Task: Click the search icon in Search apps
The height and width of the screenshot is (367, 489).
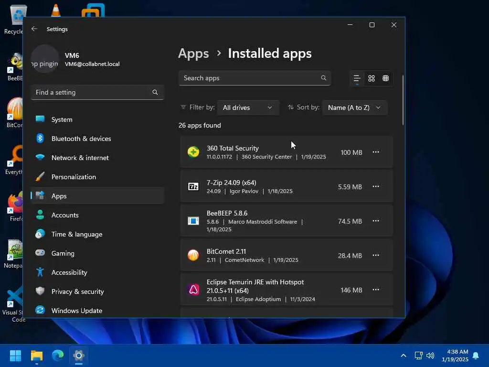Action: [x=323, y=78]
